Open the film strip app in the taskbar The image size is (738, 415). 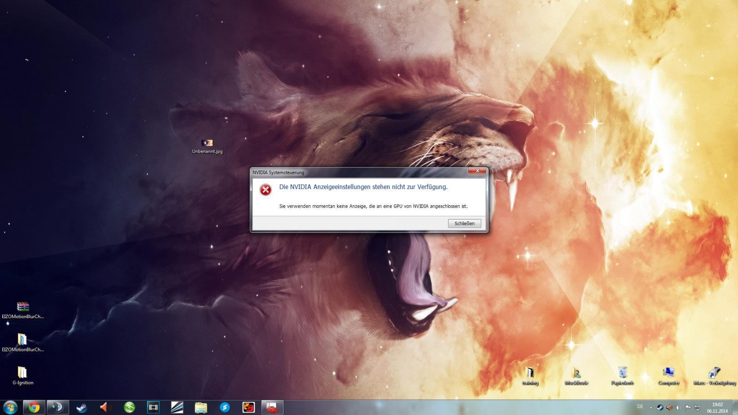pos(153,407)
